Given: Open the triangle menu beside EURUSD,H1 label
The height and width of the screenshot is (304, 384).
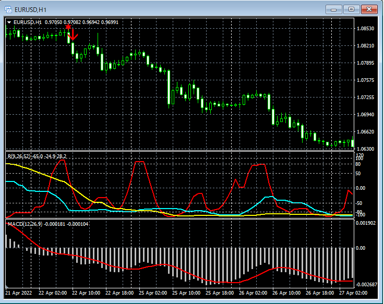Looking at the screenshot, I should 9,22.
